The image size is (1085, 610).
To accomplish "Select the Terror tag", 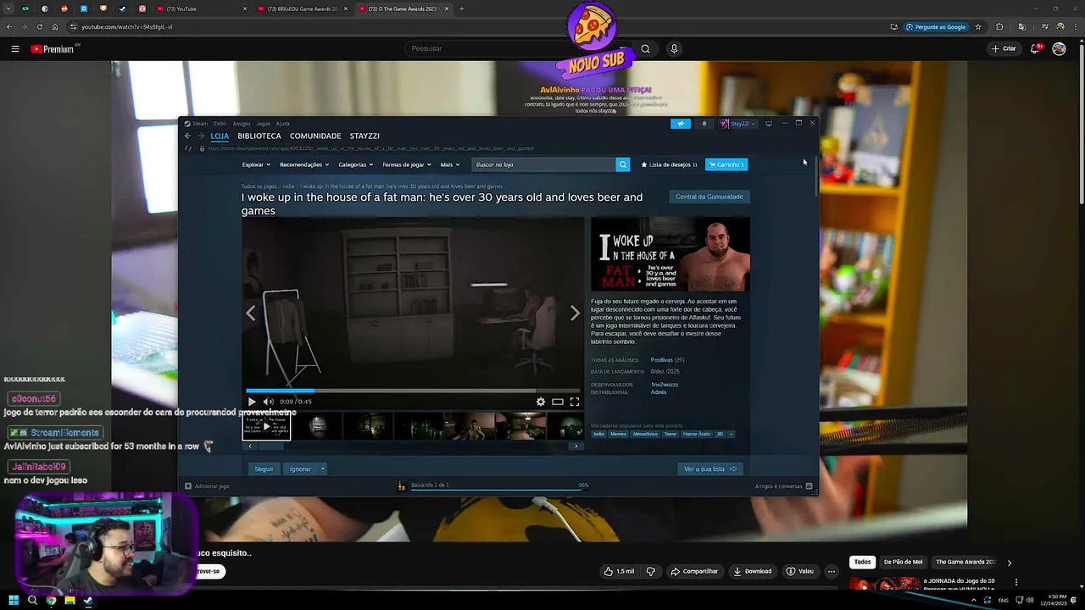I will click(670, 434).
